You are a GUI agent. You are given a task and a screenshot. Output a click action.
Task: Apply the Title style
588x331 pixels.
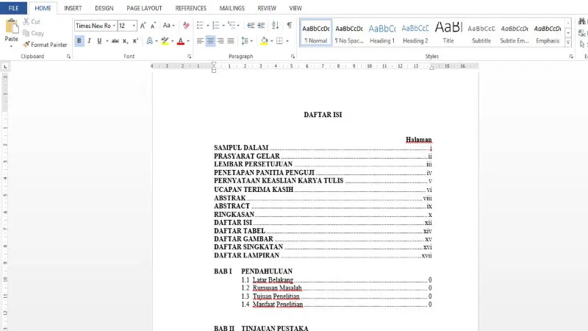tap(448, 33)
